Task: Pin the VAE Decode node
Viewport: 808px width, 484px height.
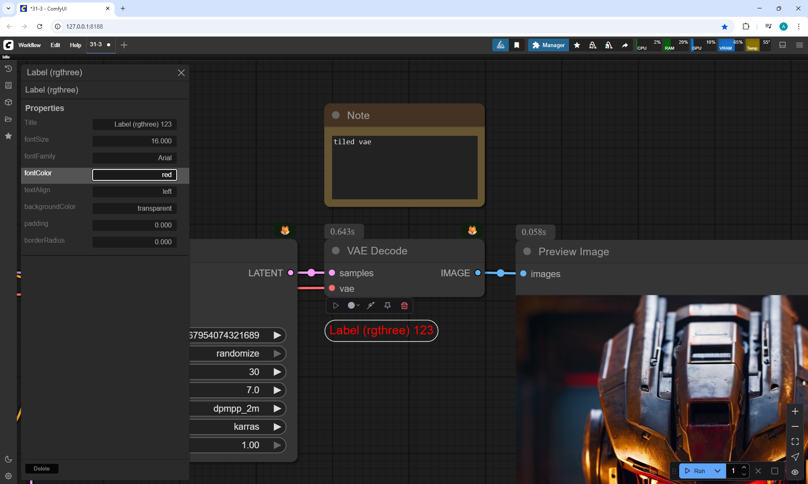Action: coord(387,306)
